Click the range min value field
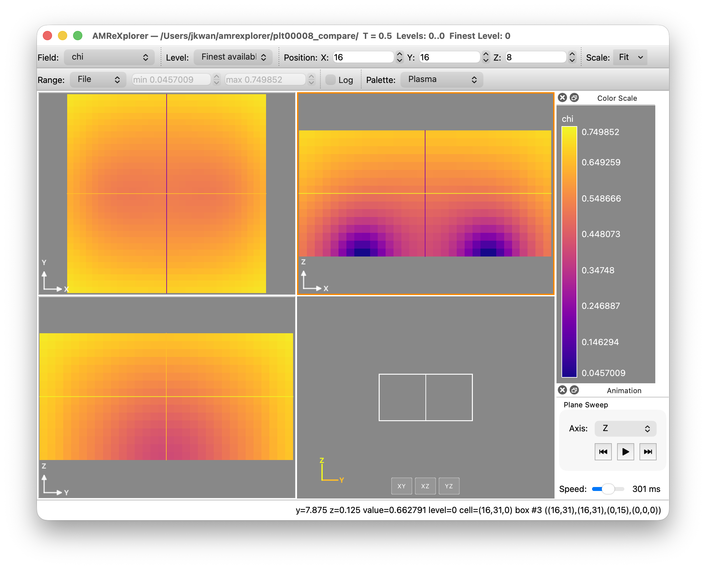Viewport: 706px width, 569px height. (x=171, y=80)
